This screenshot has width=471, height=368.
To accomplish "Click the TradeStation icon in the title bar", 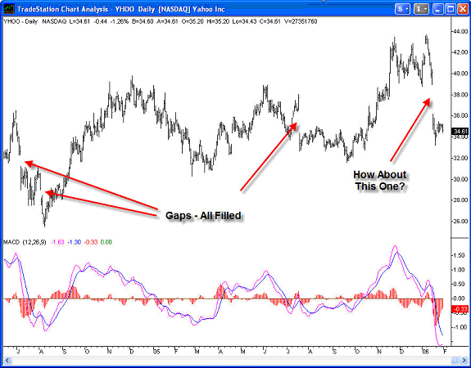I will (x=9, y=9).
